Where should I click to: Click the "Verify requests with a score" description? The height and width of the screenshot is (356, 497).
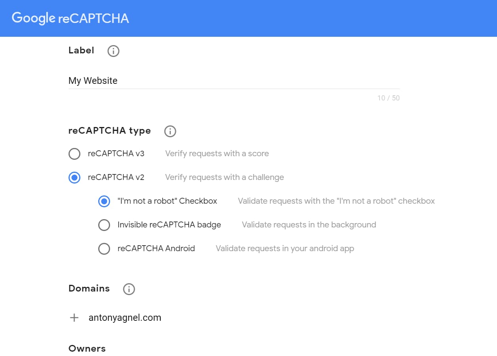(217, 153)
